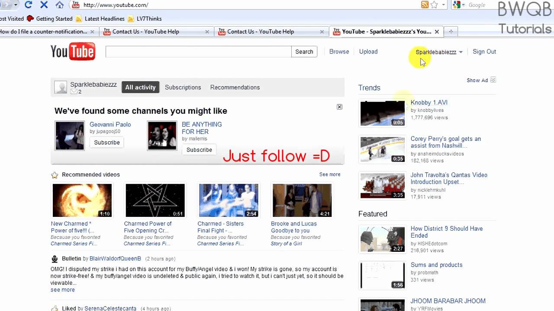
Task: Close the counter-notification tab
Action: coord(92,32)
